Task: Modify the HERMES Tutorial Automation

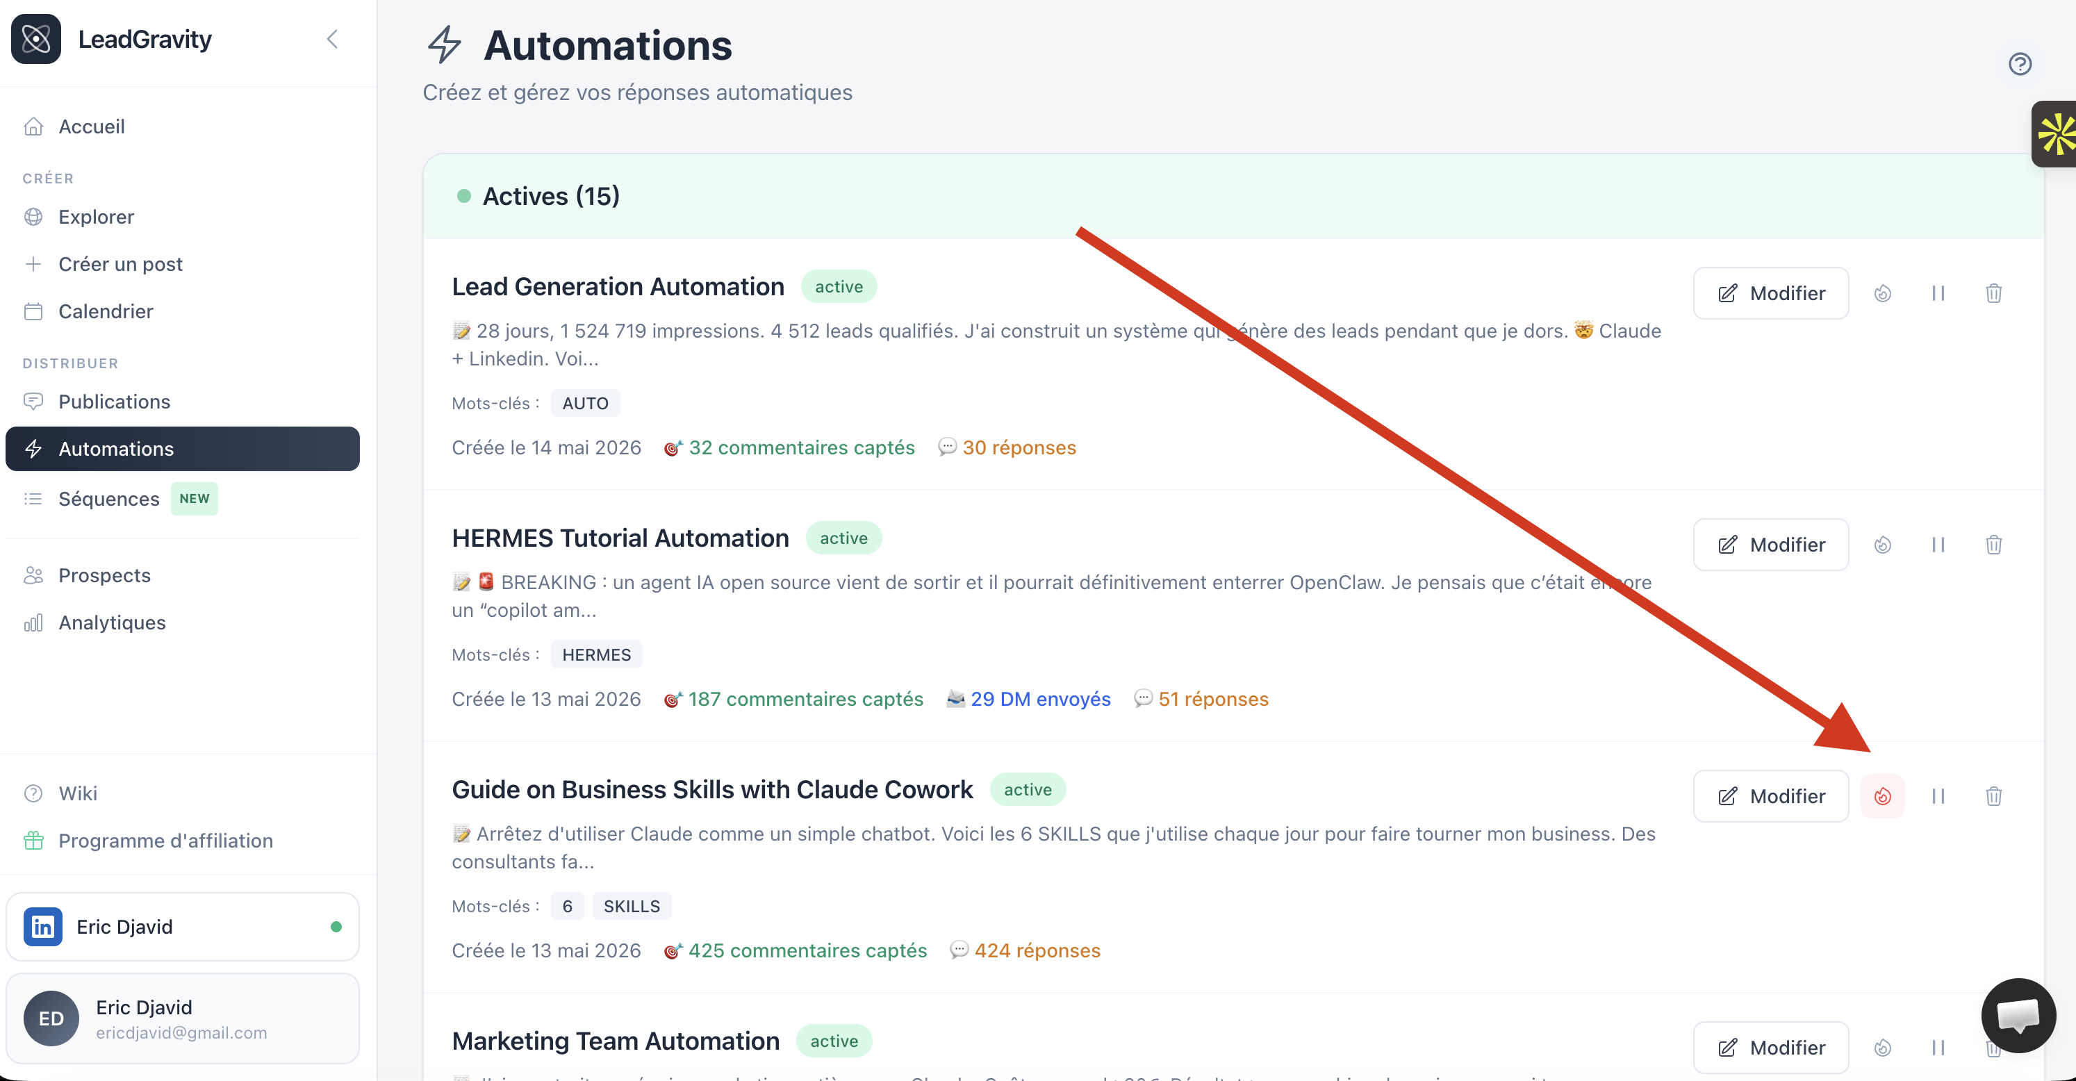Action: point(1772,545)
